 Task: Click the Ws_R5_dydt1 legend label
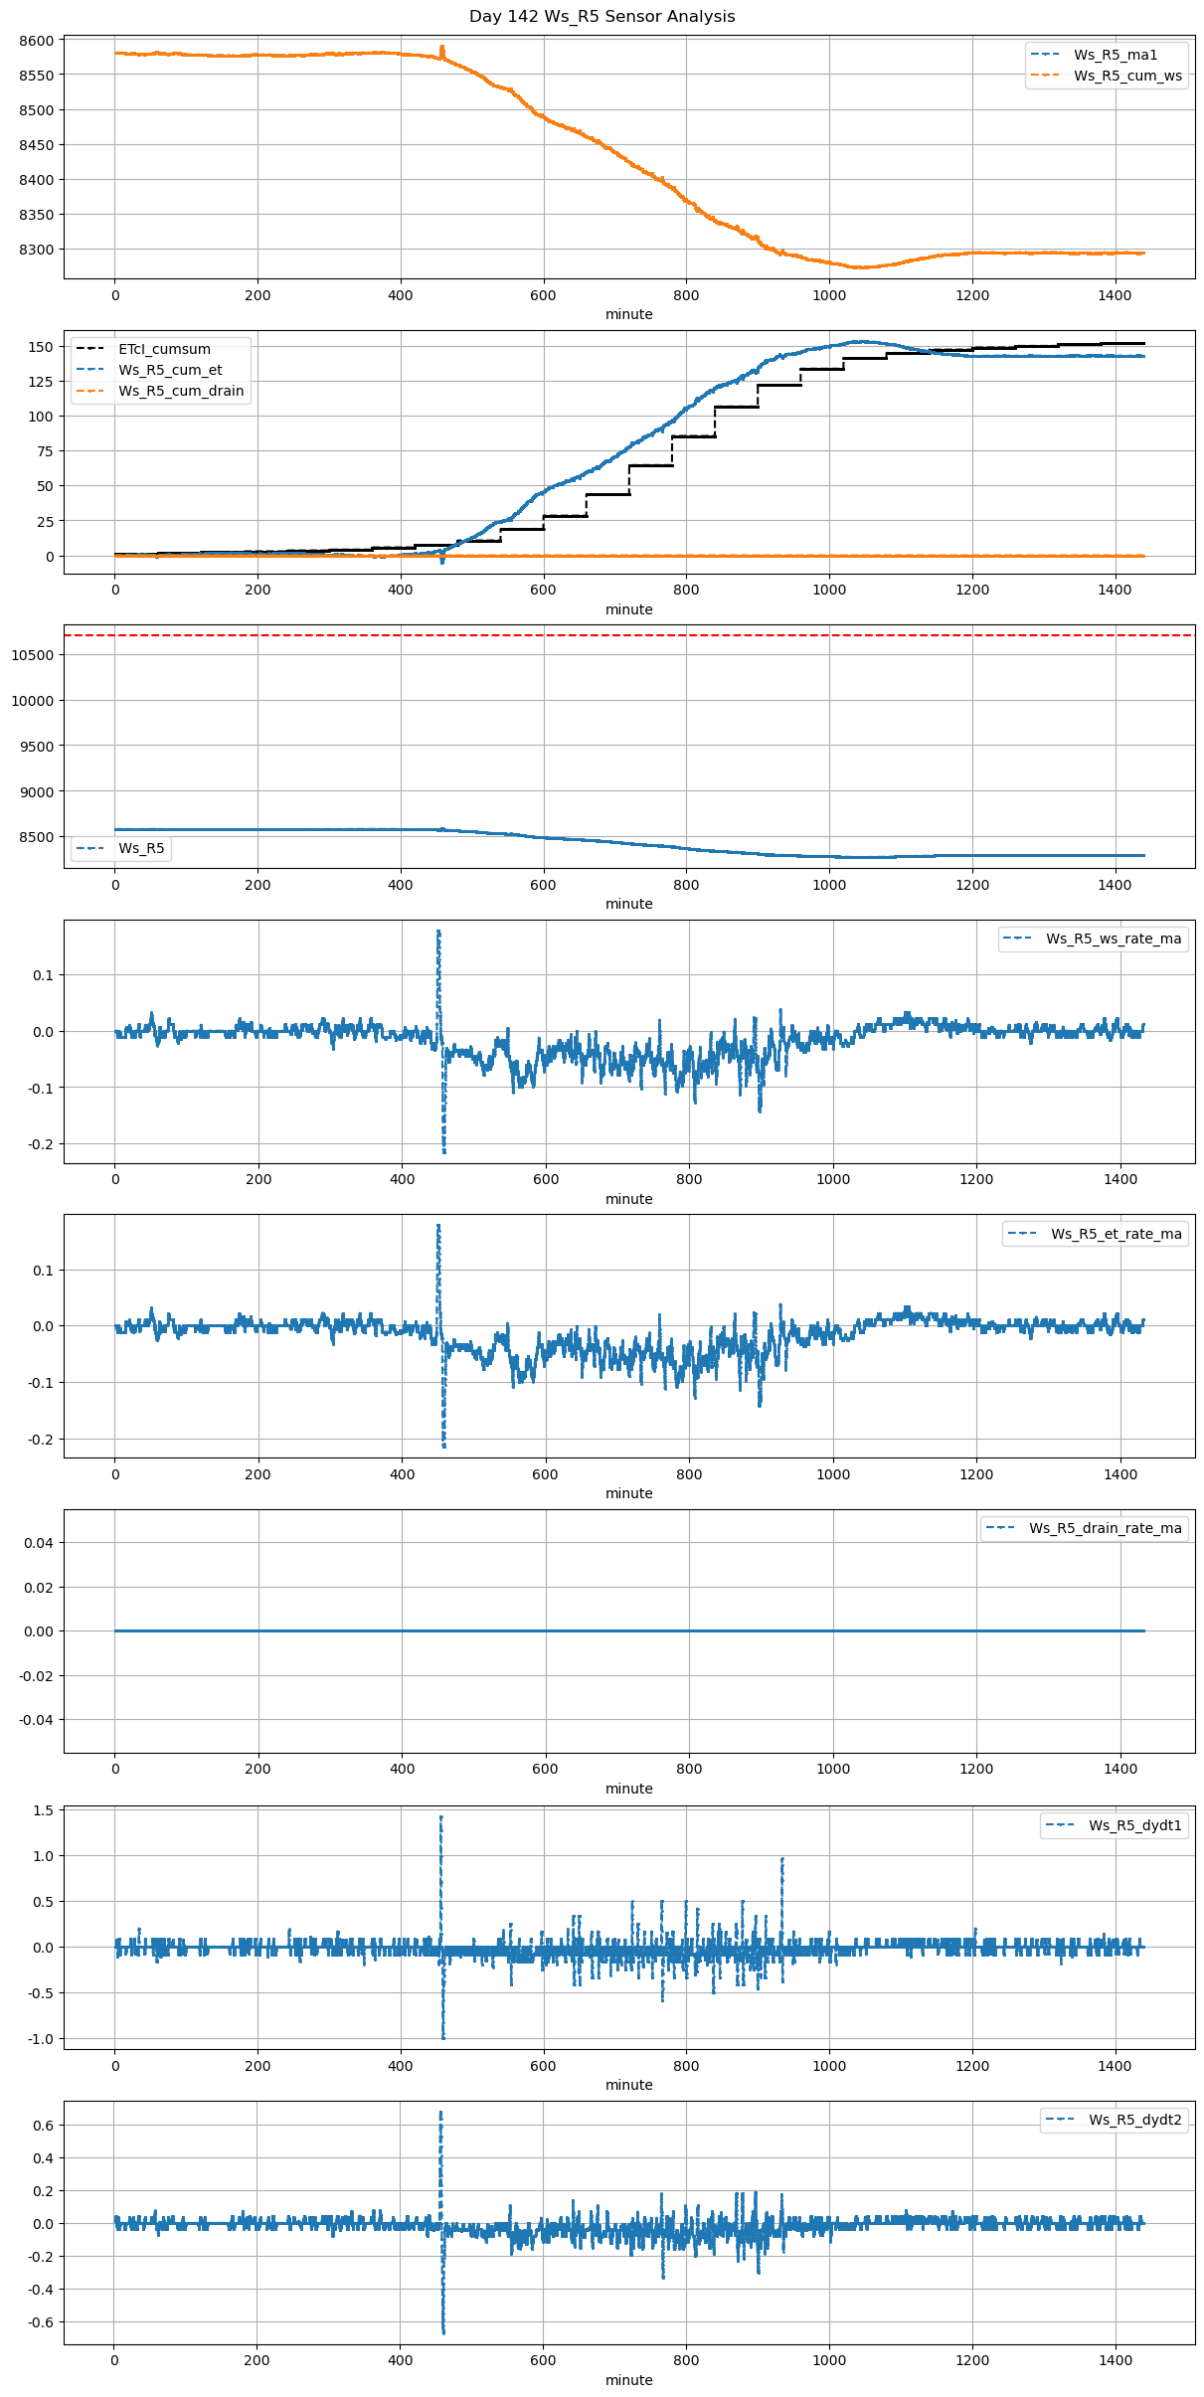pos(1134,1825)
